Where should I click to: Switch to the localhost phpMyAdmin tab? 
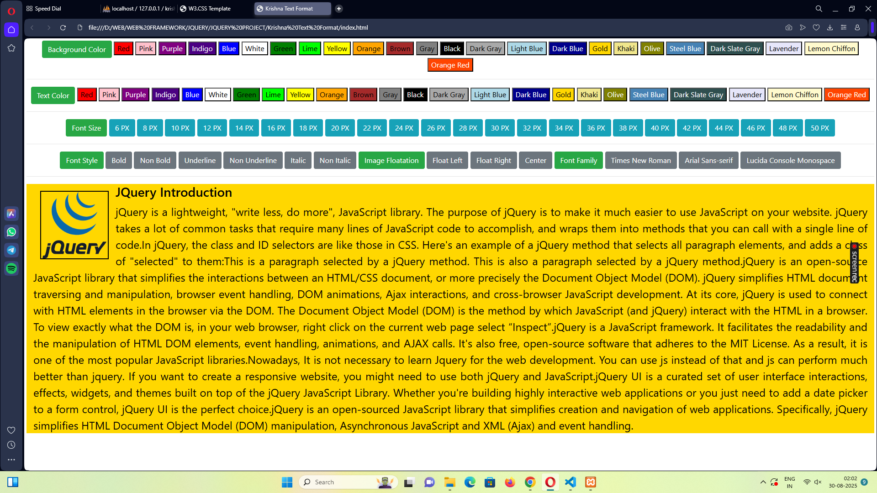(x=138, y=9)
